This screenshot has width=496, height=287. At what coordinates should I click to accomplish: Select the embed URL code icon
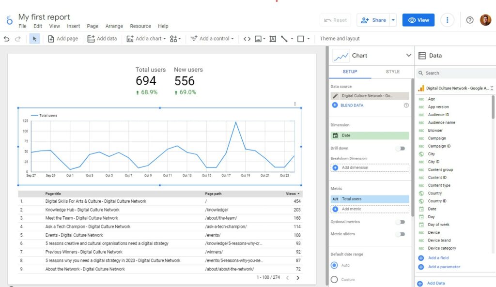pos(248,38)
